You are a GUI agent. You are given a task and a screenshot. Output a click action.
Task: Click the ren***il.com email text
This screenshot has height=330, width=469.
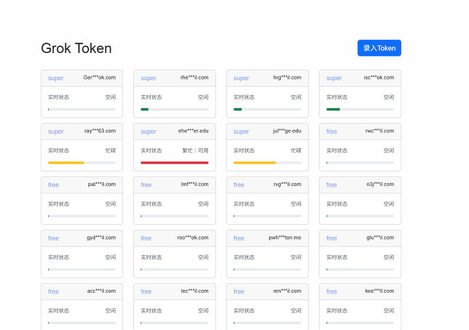pos(287,291)
